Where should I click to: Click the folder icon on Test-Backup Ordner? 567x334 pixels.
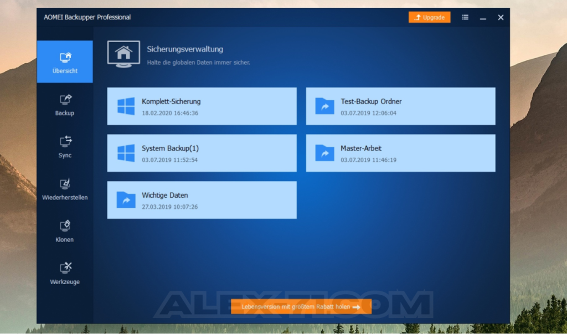325,106
